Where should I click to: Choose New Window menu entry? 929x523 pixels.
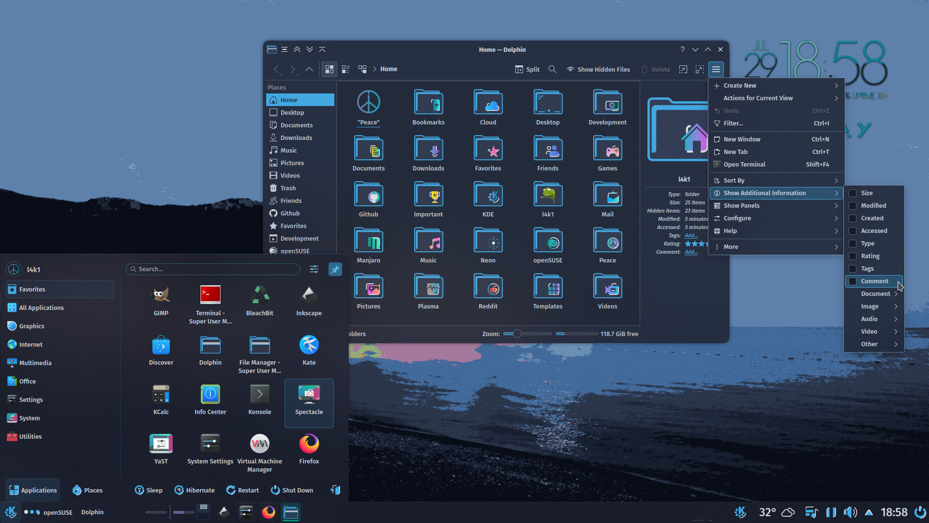(776, 139)
